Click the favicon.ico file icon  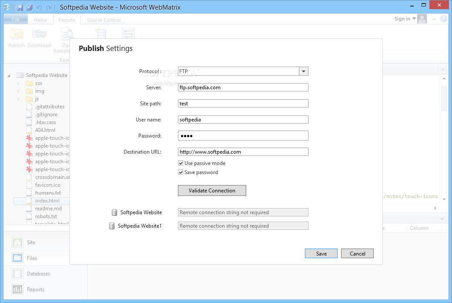coord(29,185)
